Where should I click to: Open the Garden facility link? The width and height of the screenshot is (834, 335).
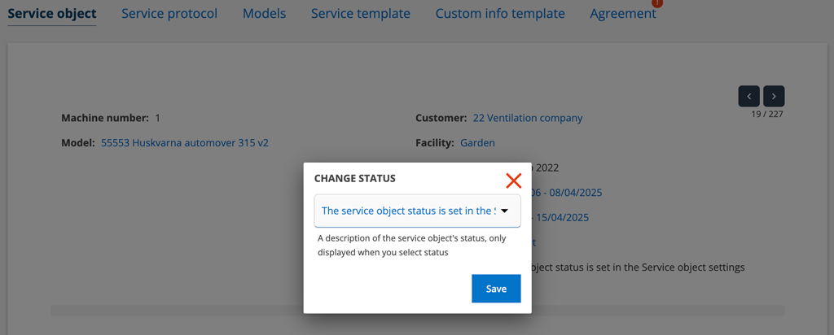point(477,143)
